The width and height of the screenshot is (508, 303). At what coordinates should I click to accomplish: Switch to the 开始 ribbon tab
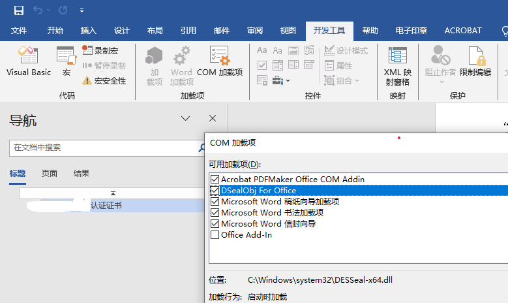point(55,31)
